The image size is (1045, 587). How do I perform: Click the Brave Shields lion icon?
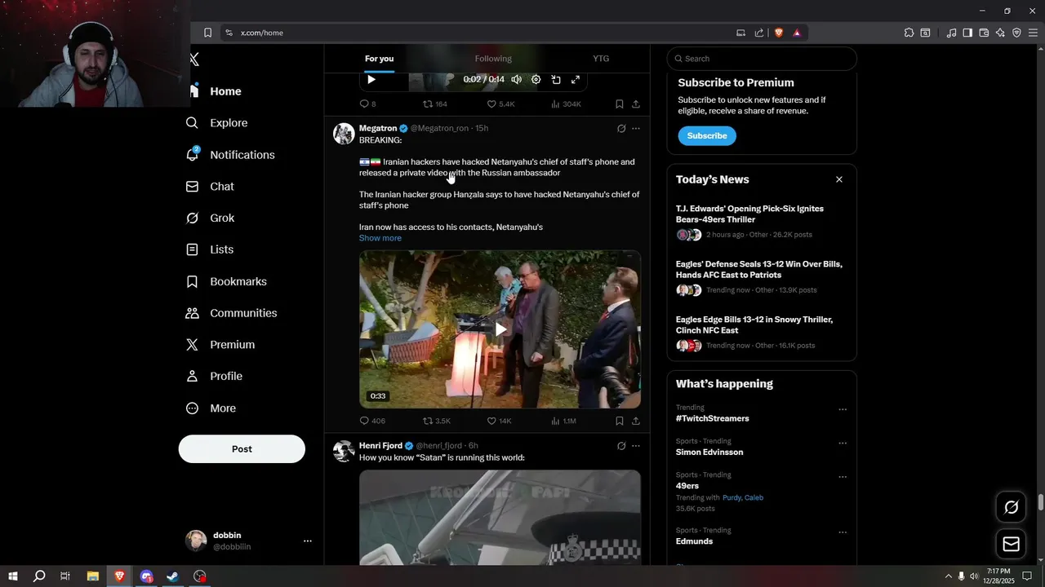coord(778,33)
